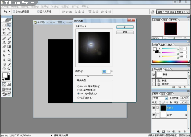
Task: Click the delete layer trash icon
Action: 185,131
